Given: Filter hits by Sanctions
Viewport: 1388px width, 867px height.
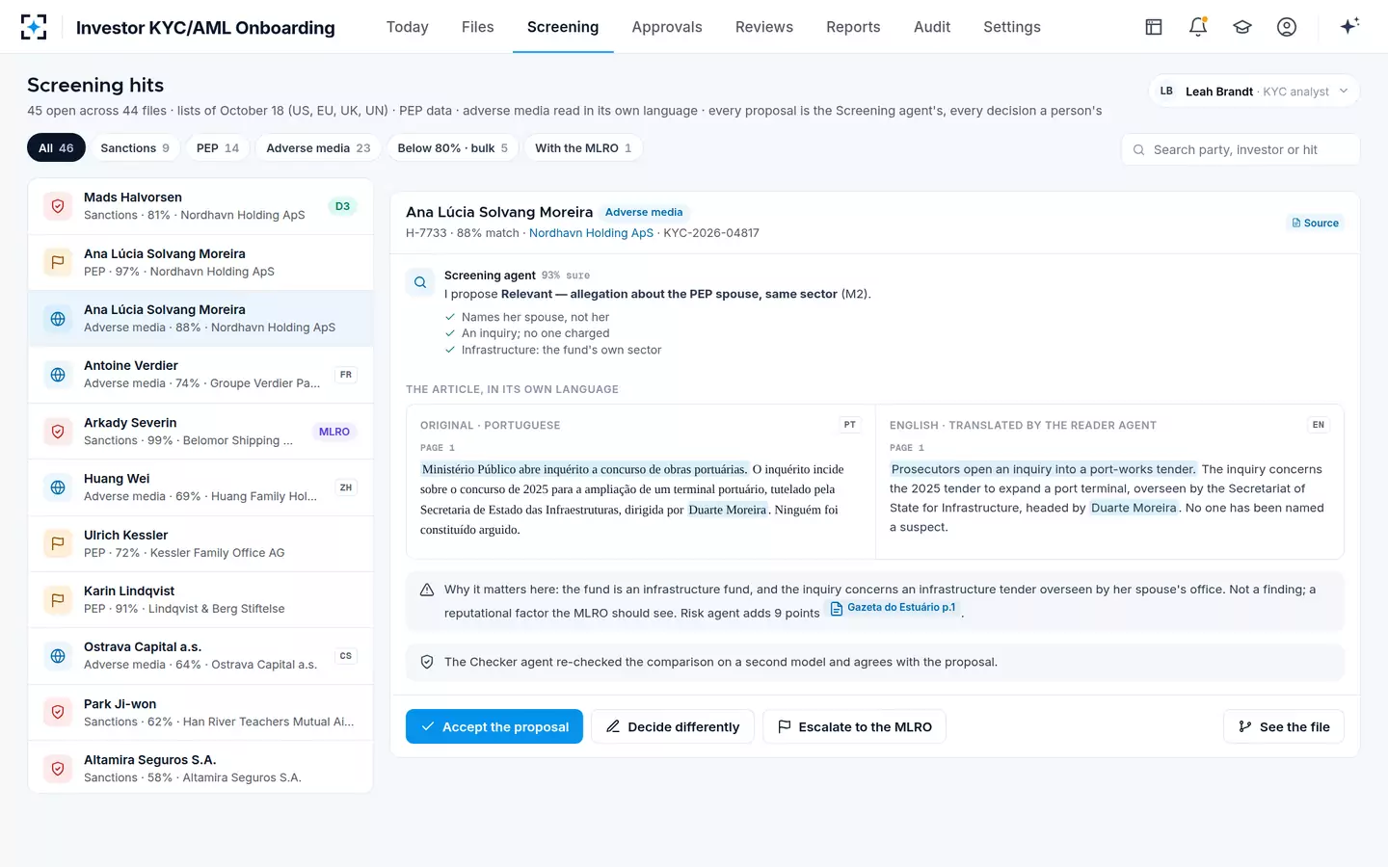Looking at the screenshot, I should (x=135, y=147).
